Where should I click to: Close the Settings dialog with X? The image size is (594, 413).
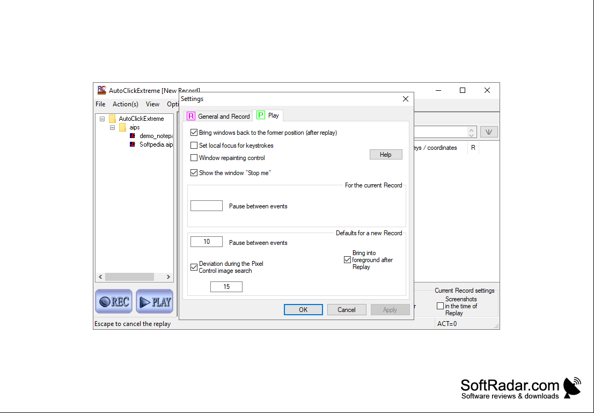(405, 99)
